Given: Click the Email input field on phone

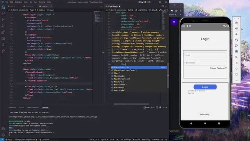Looking at the screenshot, I should pyautogui.click(x=205, y=55).
